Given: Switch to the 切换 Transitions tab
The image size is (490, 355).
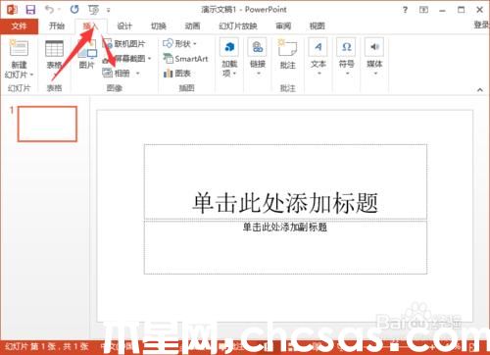Looking at the screenshot, I should [159, 26].
